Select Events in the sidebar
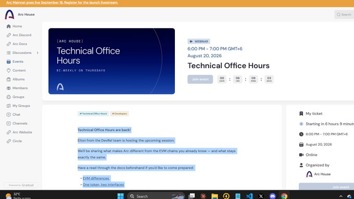 pyautogui.click(x=15, y=61)
